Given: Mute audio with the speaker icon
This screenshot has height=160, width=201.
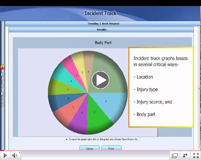Looking at the screenshot, I should coord(15,155).
